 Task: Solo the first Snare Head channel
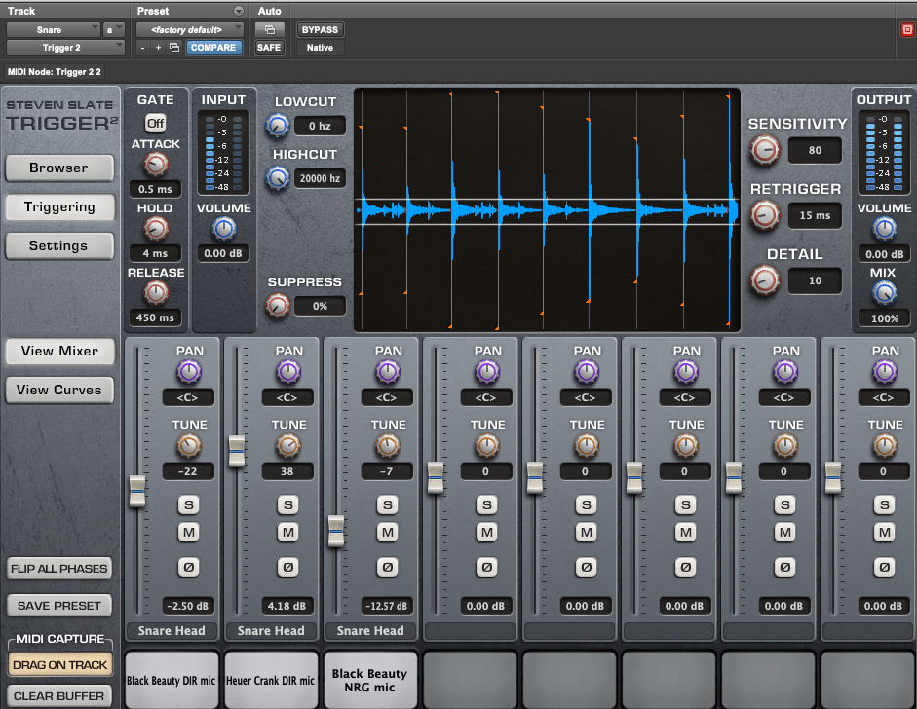coord(188,504)
